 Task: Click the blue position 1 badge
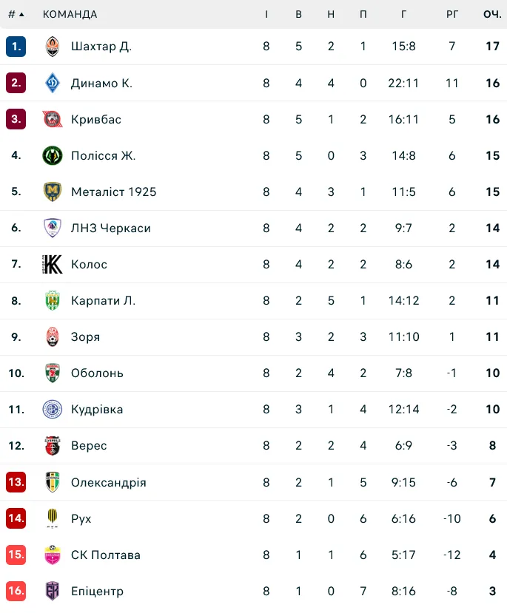coord(16,47)
